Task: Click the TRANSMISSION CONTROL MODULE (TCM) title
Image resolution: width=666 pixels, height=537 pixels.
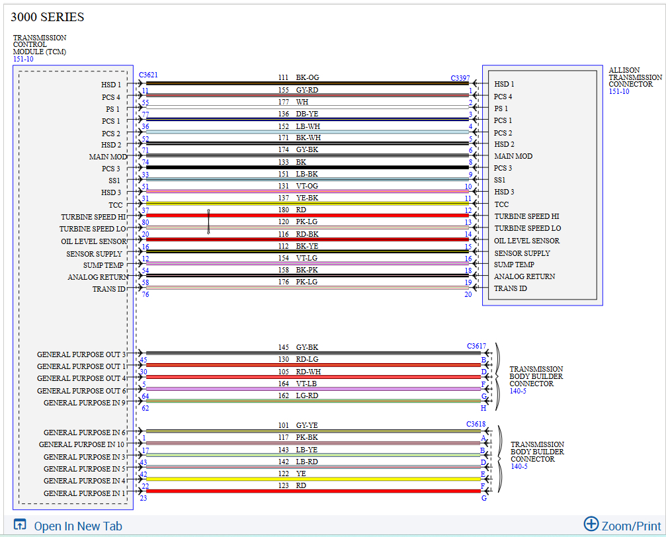Action: pos(40,44)
